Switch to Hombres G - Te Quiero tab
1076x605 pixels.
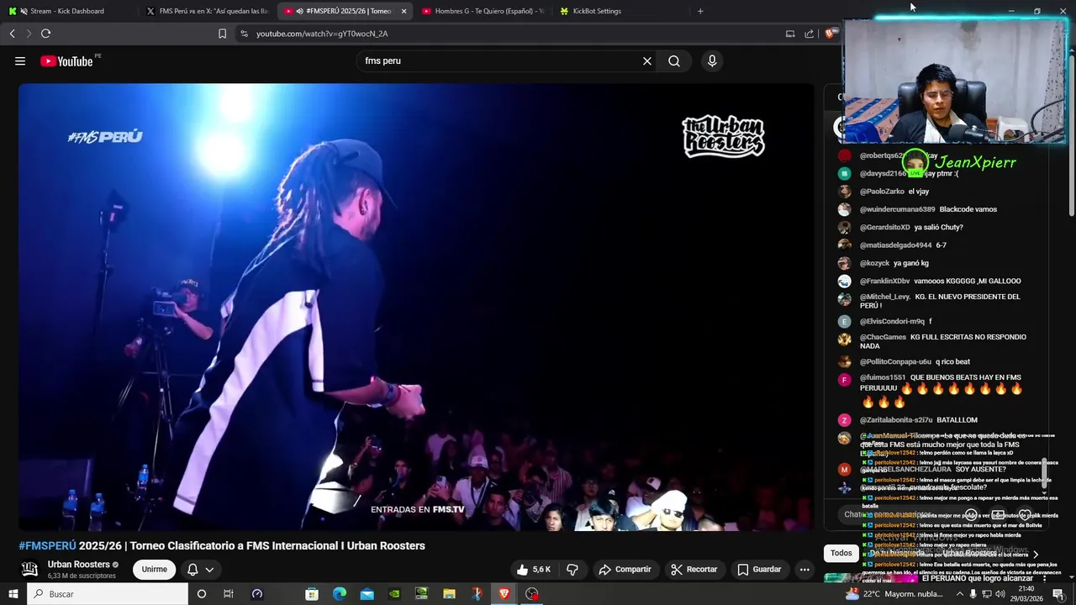point(483,11)
